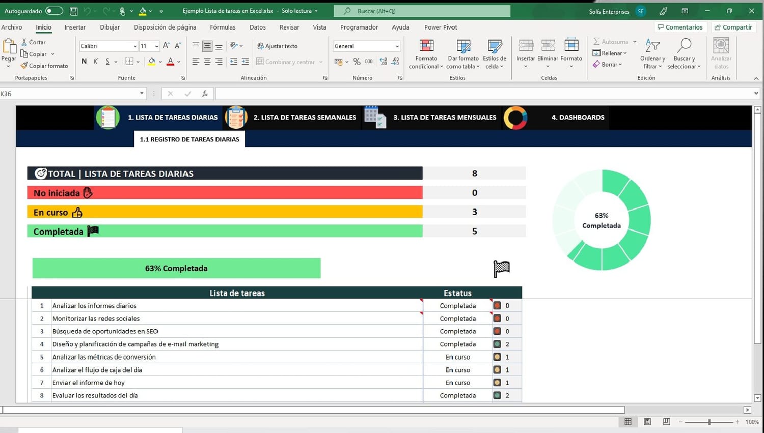Toggle Ajustar texto wrapping
Viewport: 764px width, 433px height.
[277, 46]
